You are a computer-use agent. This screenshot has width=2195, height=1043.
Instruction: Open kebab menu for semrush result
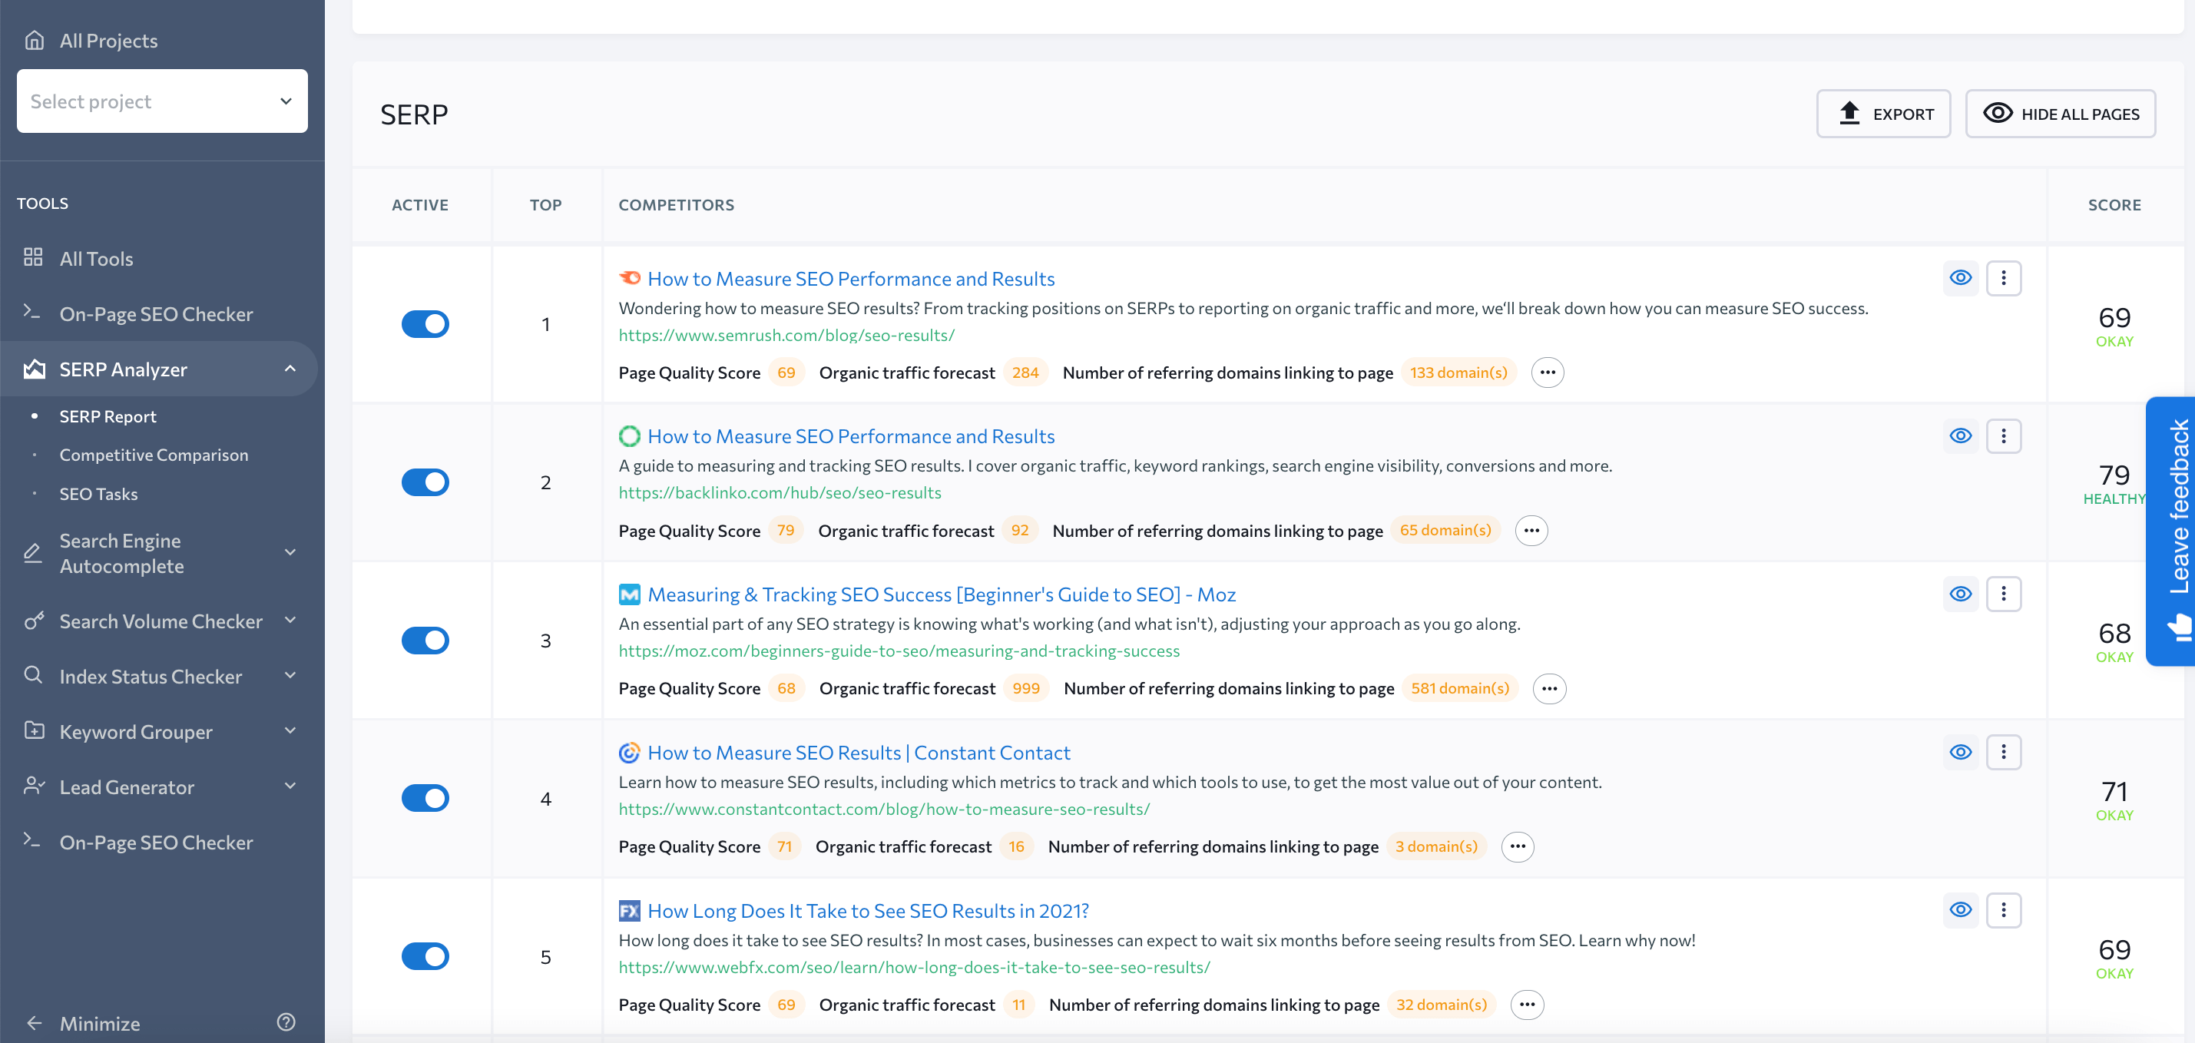(2003, 278)
